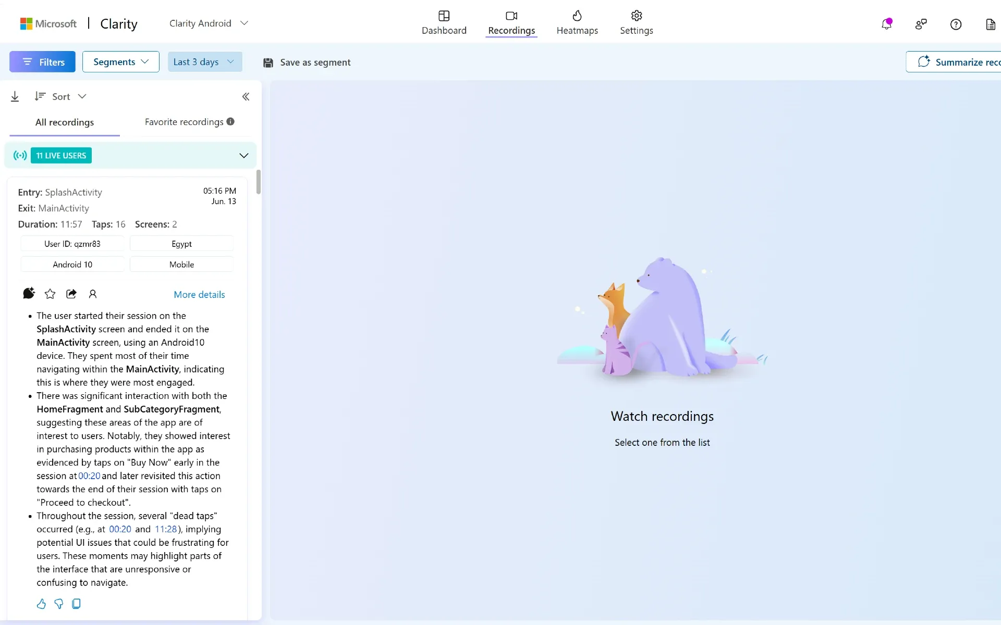
Task: Jump to the 00:20 timestamp after 'e.g., at'
Action: tap(120, 529)
